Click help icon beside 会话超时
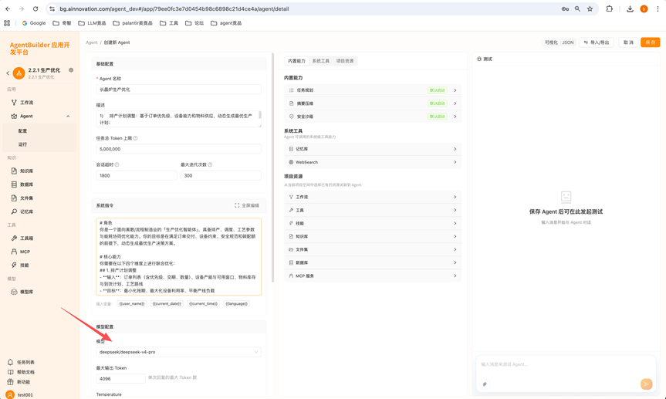The image size is (666, 399). pos(117,164)
